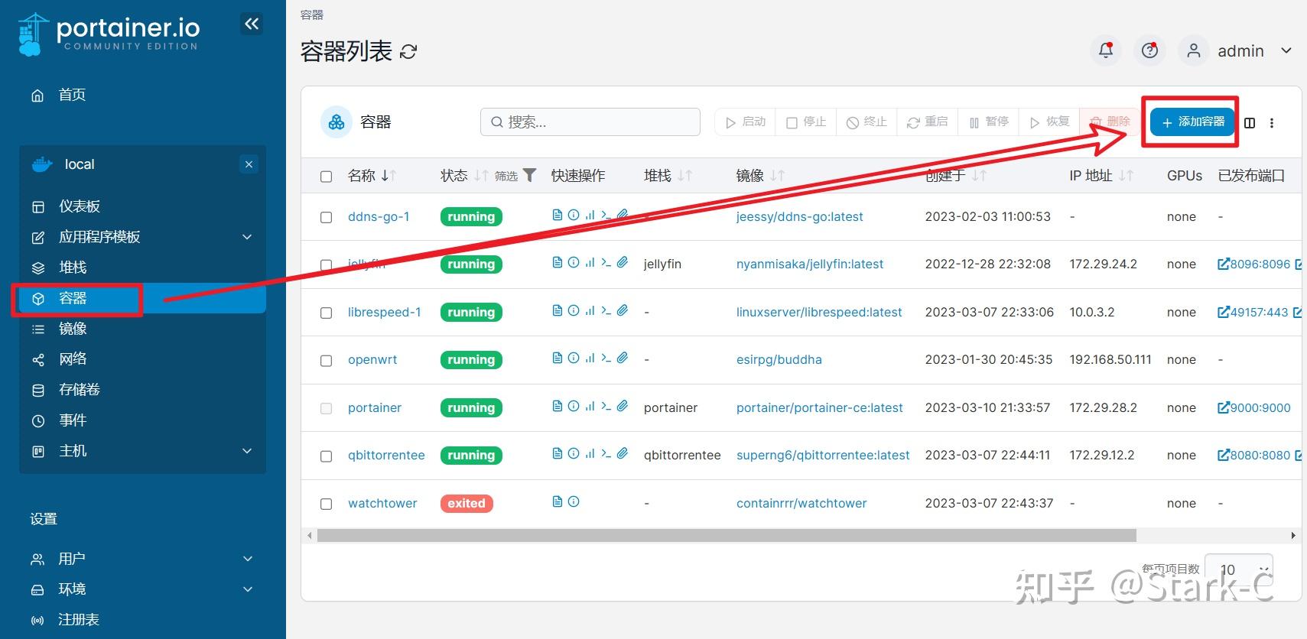Click the 恢复 button
Image resolution: width=1307 pixels, height=639 pixels.
pos(1049,122)
